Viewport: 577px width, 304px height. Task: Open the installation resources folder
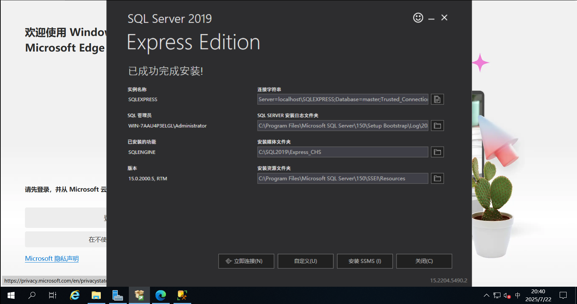[x=437, y=178]
